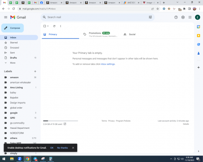Open Settings gear icon

click(x=183, y=17)
